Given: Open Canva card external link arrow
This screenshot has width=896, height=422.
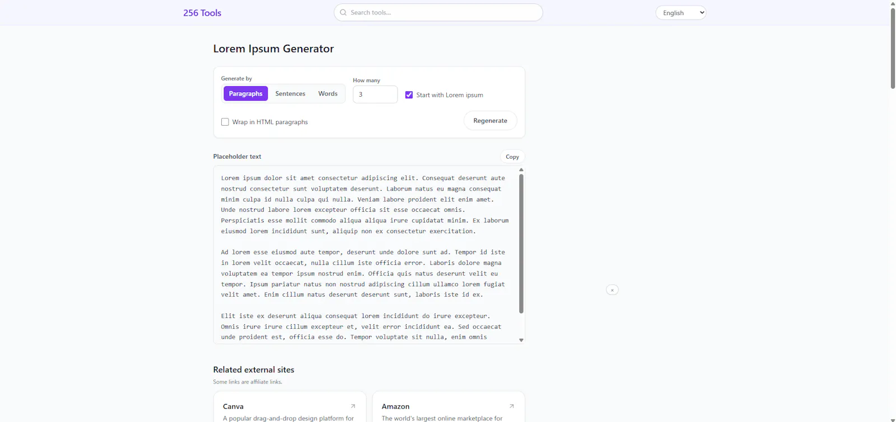Looking at the screenshot, I should (353, 406).
